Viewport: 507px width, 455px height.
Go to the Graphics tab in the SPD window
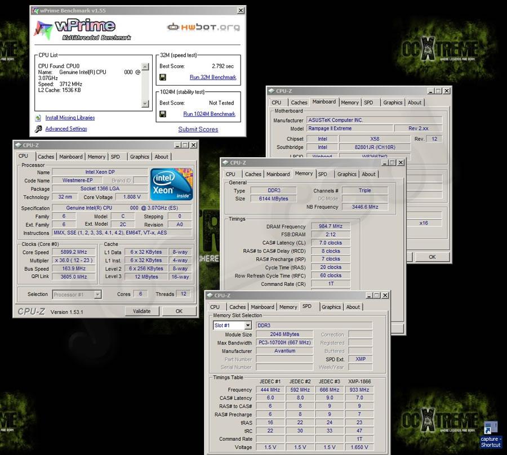331,307
